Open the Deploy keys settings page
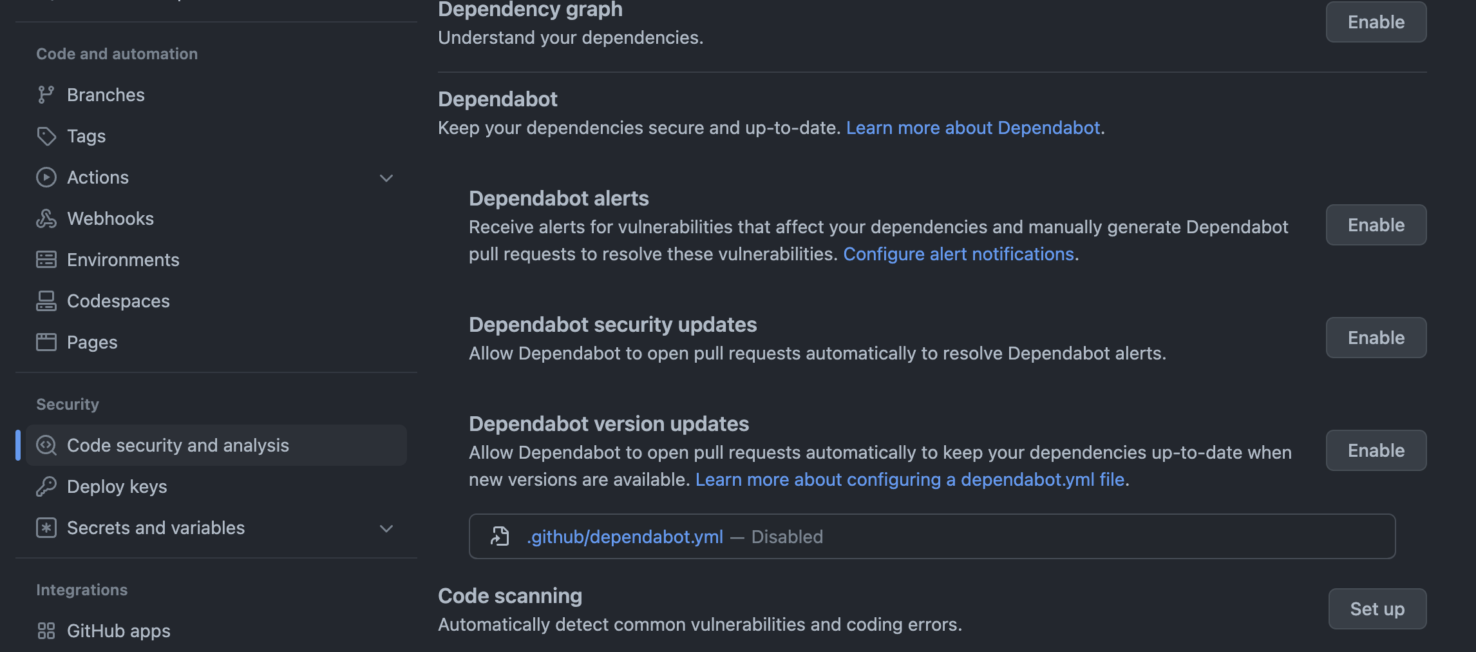The width and height of the screenshot is (1476, 652). click(x=118, y=486)
